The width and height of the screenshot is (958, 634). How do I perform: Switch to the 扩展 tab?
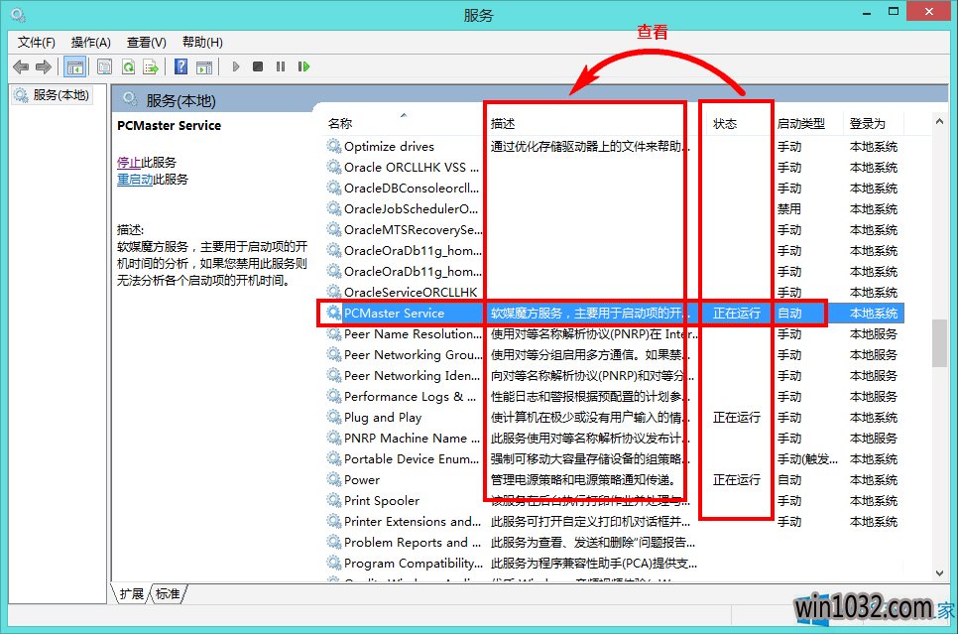coord(131,593)
